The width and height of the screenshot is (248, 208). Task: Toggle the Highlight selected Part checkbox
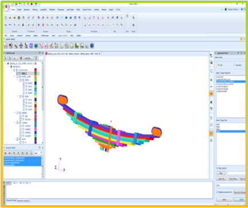[217, 192]
